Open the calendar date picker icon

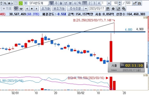pos(108,9)
